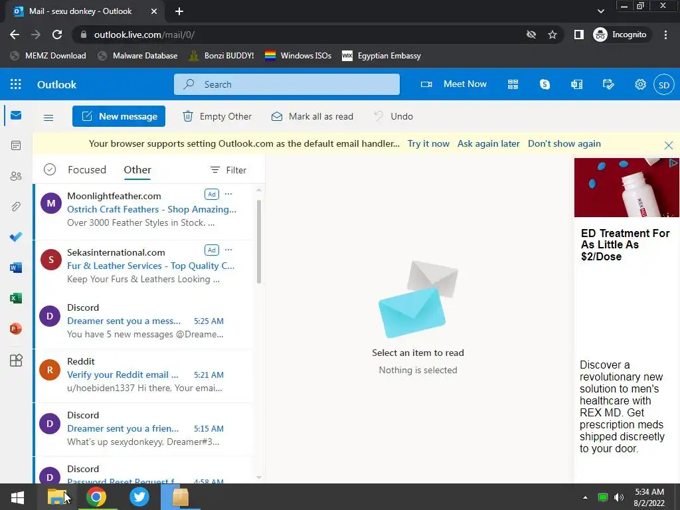The height and width of the screenshot is (510, 680).
Task: Open Reddit Verify your Reddit email message
Action: 144,375
